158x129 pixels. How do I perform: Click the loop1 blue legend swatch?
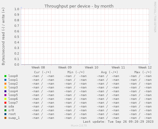click(5, 80)
